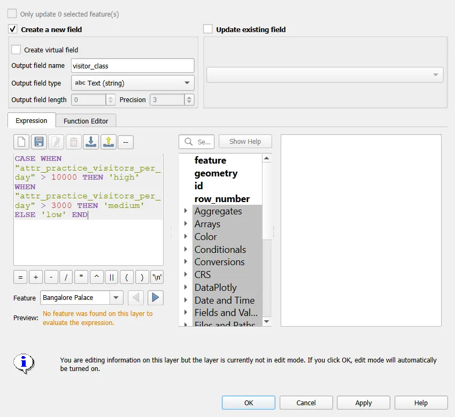Expand the Arrays function group
Screen dimensions: 455x417
(186, 223)
